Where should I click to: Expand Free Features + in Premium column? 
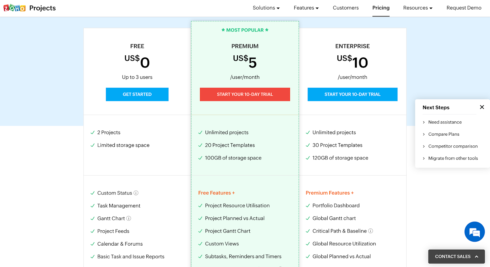coord(217,193)
